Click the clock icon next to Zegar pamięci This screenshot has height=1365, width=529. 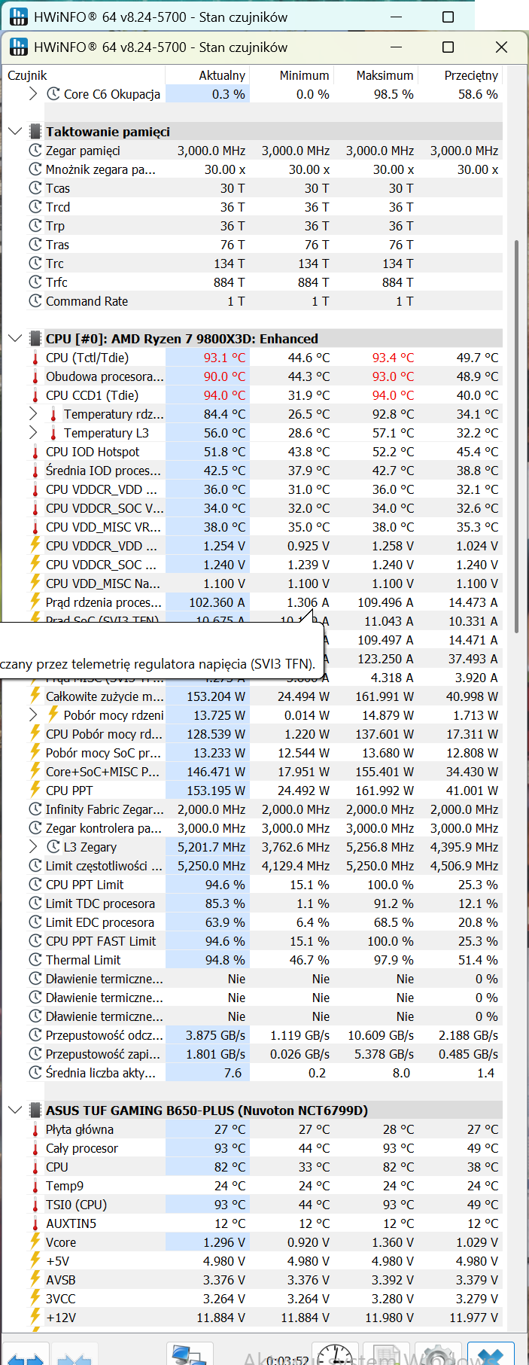point(35,151)
